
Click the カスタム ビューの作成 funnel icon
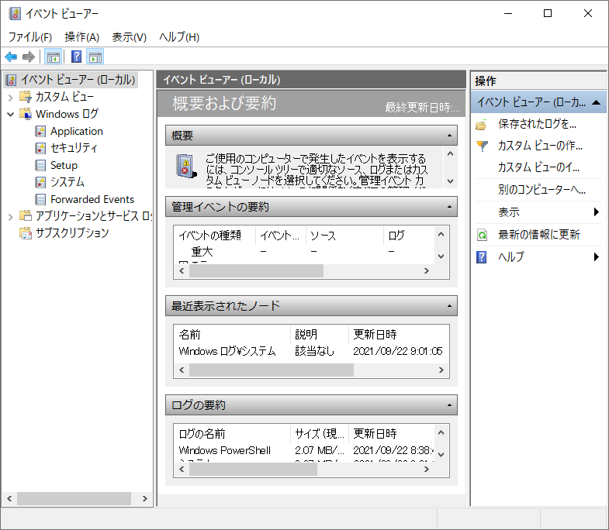pos(482,146)
